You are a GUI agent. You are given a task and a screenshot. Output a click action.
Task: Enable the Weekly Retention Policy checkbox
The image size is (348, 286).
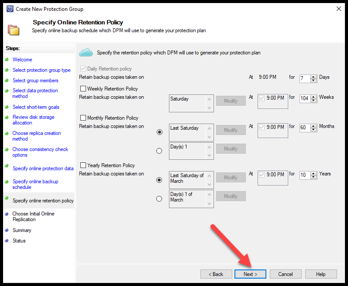click(83, 88)
